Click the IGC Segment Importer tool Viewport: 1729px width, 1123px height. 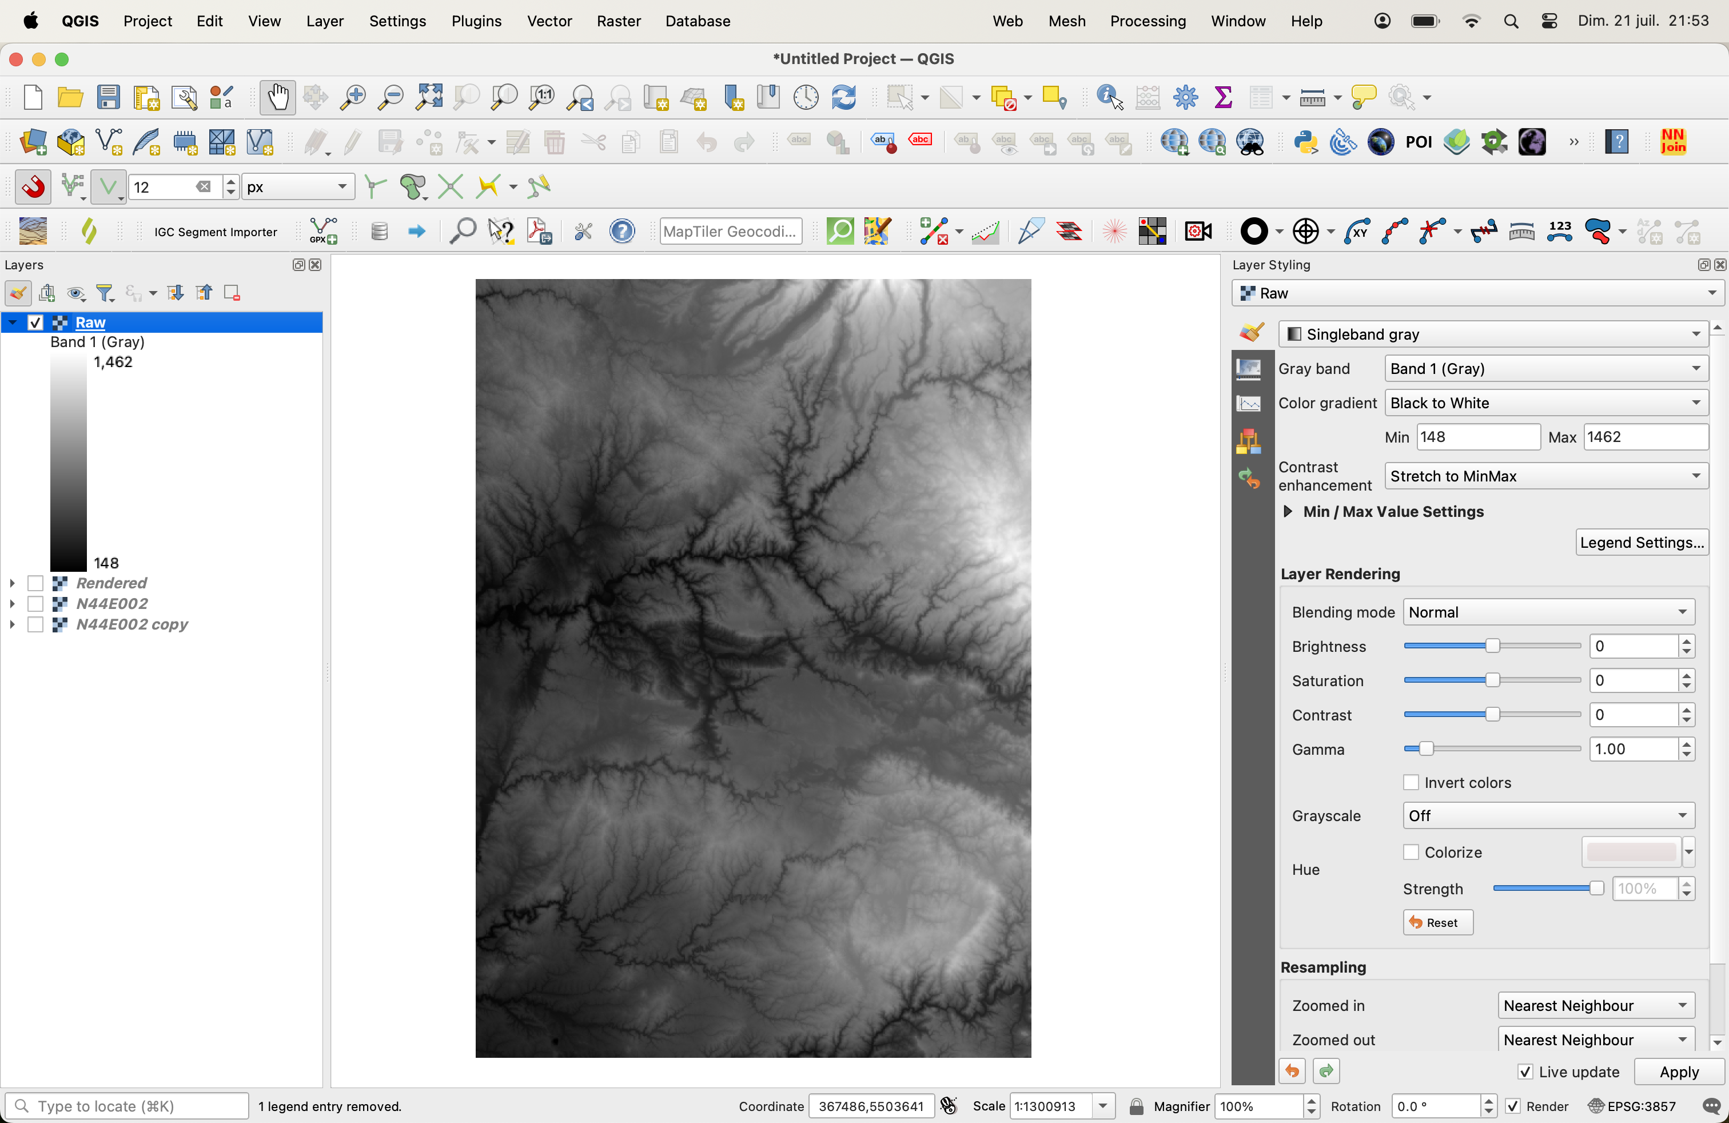coord(216,230)
